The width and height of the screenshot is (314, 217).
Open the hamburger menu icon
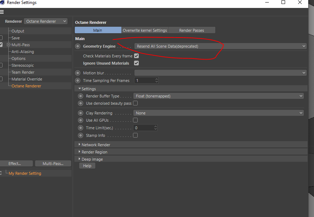[2, 12]
